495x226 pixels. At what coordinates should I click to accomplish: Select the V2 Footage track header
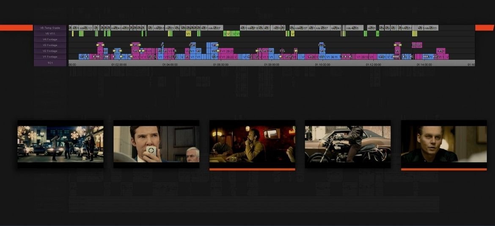pos(50,51)
